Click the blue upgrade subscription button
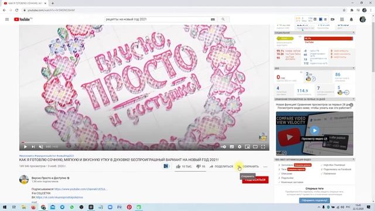The height and width of the screenshot is (211, 375). click(x=315, y=200)
